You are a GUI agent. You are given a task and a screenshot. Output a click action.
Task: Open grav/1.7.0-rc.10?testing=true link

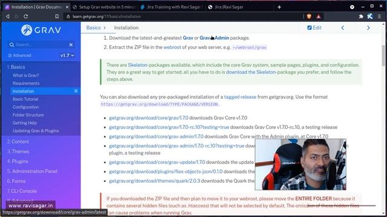point(169,127)
